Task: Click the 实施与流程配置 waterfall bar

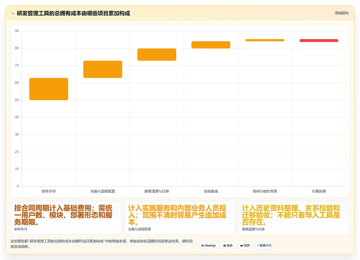Action: tap(103, 69)
